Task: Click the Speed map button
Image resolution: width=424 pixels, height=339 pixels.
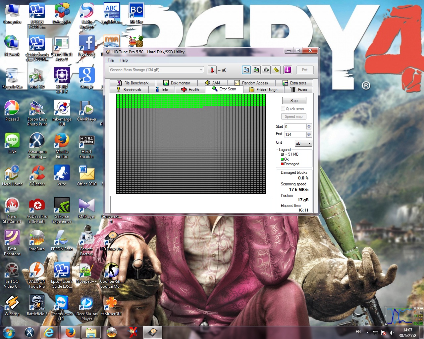Action: coord(294,117)
